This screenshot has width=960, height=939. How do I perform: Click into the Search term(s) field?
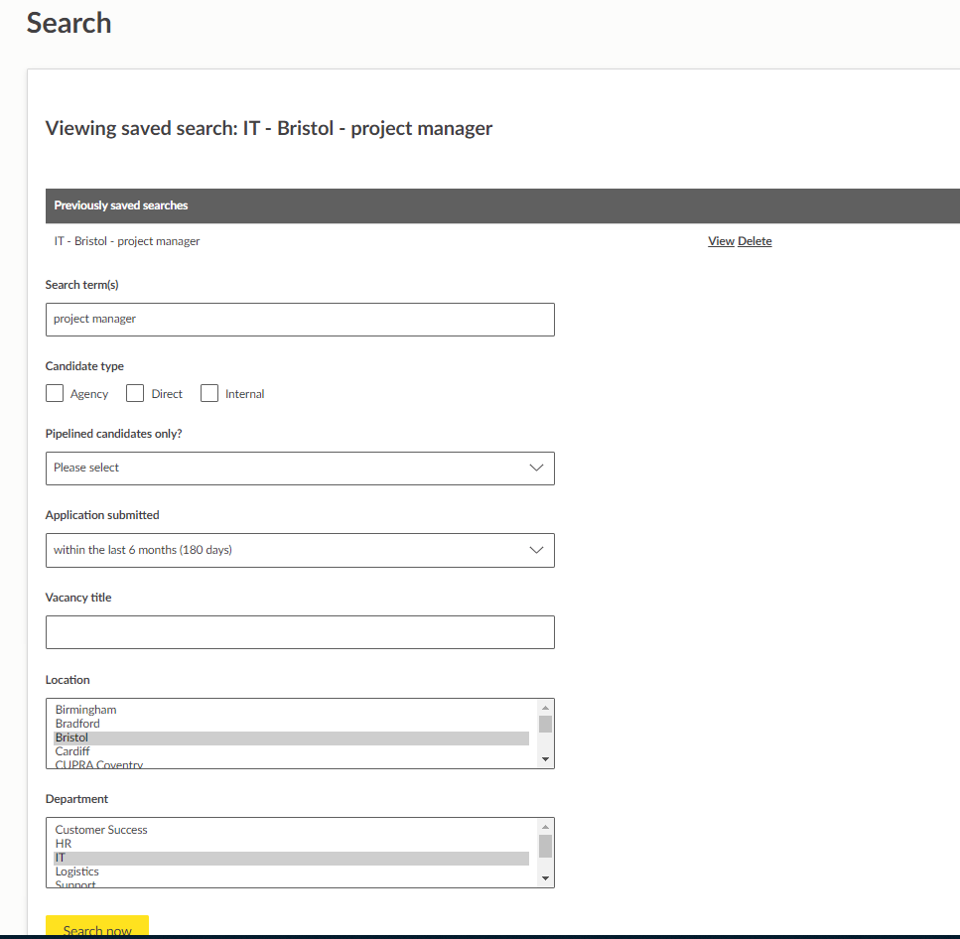pos(300,320)
